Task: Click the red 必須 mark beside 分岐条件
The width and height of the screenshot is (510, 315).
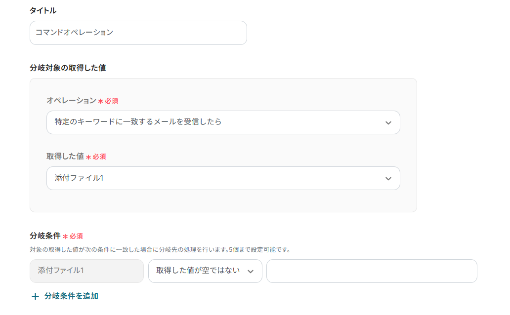Action: point(73,236)
